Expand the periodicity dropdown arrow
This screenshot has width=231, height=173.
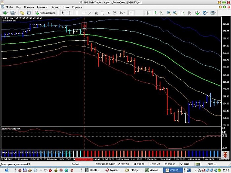(208, 13)
